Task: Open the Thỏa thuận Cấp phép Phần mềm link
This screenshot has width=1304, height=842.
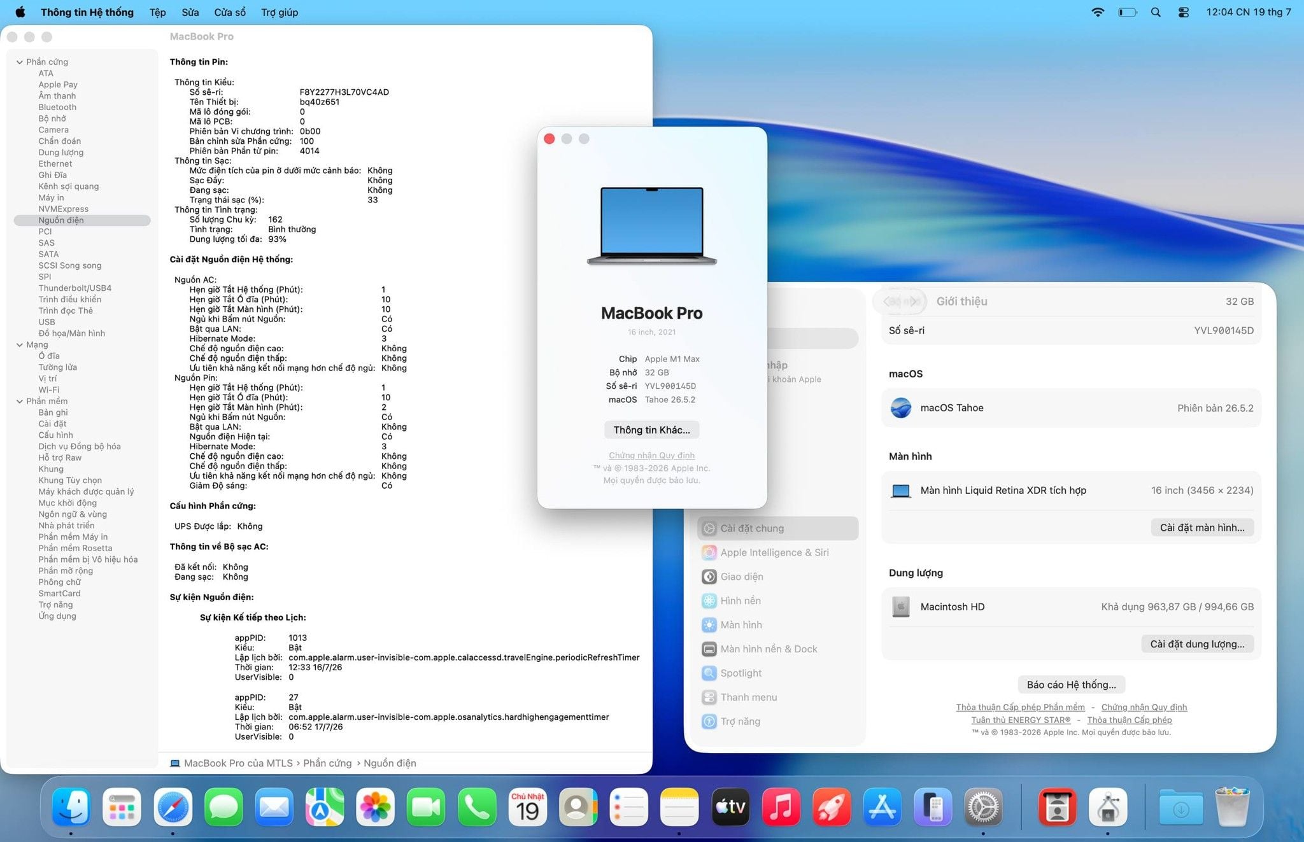Action: [1020, 707]
